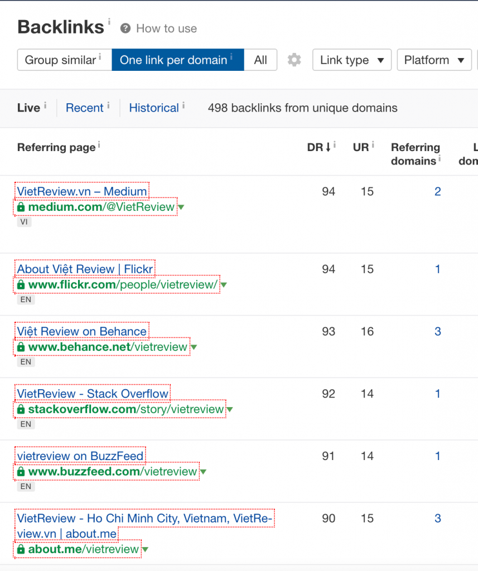478x571 pixels.
Task: Click referring domains count 1 for Flickr
Action: pyautogui.click(x=437, y=269)
